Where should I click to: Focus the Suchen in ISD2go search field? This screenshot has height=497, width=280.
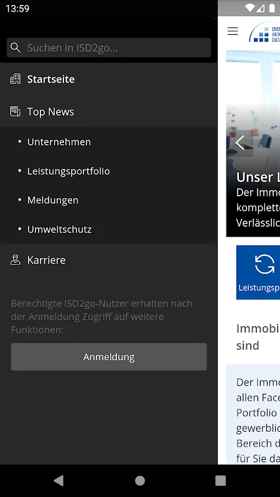pyautogui.click(x=109, y=48)
